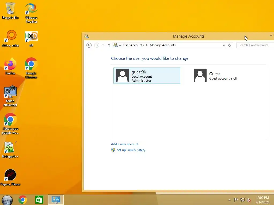The height and width of the screenshot is (205, 274).
Task: Open the Notepad++ desktop shortcut
Action: pos(10,150)
